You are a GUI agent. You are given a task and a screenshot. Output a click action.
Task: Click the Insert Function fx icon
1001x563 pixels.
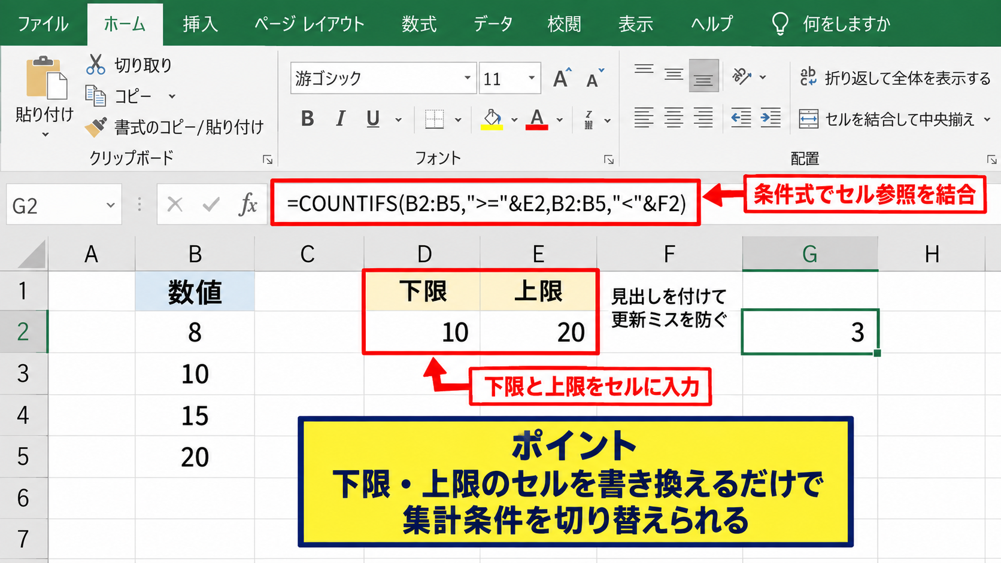[248, 205]
